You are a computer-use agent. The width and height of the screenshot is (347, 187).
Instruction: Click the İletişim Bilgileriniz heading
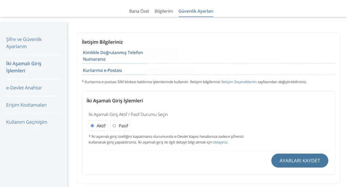[x=102, y=42]
